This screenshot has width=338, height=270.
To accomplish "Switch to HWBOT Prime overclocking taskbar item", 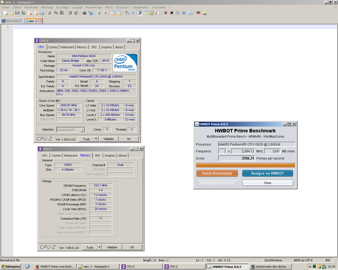I will click(x=55, y=267).
